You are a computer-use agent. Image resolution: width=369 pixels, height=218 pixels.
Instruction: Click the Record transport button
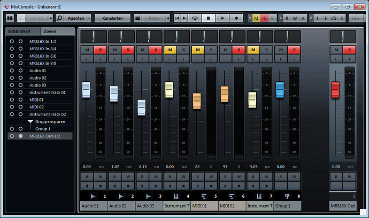[236, 18]
